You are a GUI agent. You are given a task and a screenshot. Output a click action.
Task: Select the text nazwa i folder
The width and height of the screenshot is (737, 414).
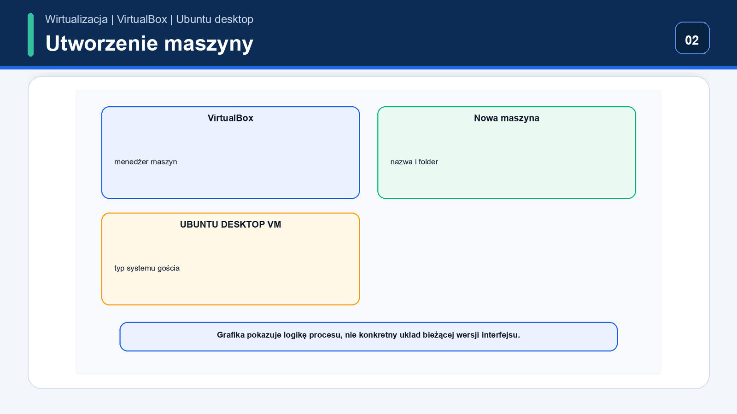coord(414,162)
